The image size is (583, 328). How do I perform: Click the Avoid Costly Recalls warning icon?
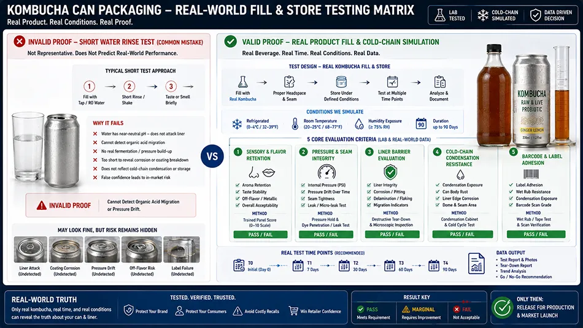(x=237, y=311)
